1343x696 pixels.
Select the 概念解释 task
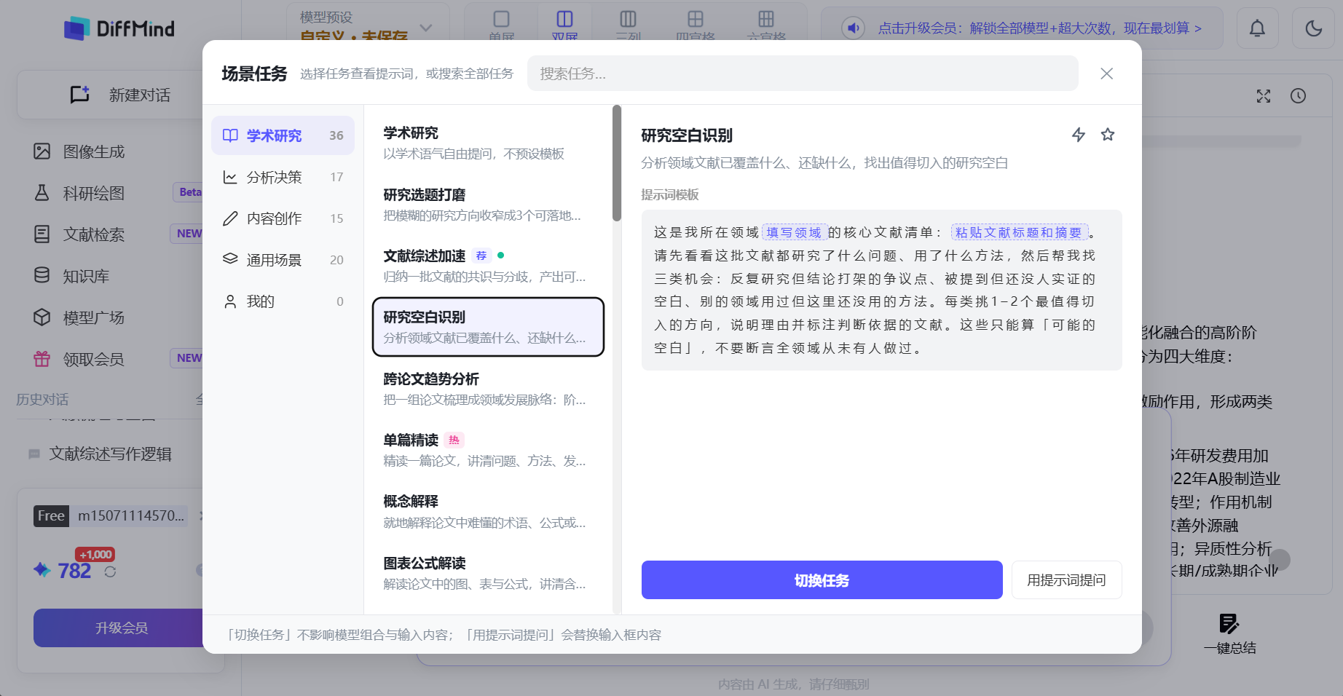[x=488, y=511]
